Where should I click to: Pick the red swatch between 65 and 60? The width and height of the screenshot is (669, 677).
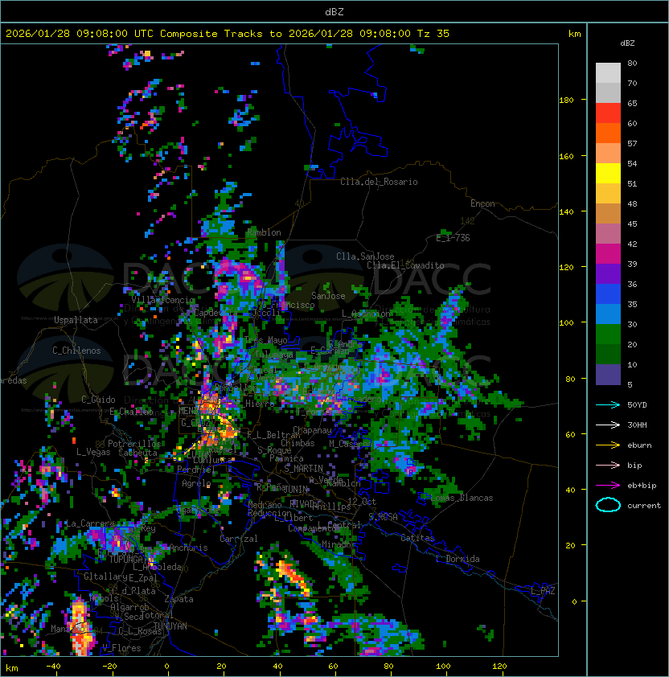point(608,113)
